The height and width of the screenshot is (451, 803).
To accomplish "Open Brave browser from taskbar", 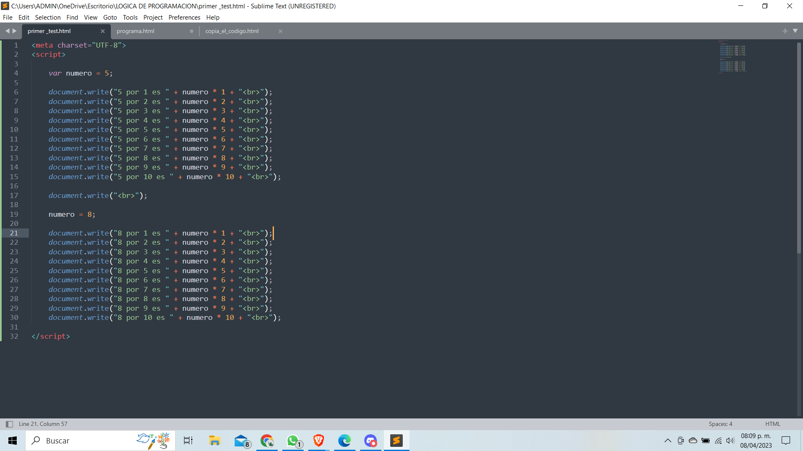I will [x=319, y=441].
